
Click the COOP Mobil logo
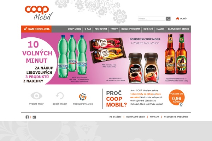(x=39, y=13)
